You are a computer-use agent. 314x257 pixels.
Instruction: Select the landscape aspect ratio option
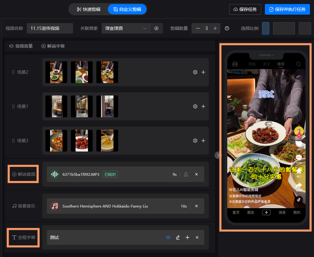pos(284,28)
